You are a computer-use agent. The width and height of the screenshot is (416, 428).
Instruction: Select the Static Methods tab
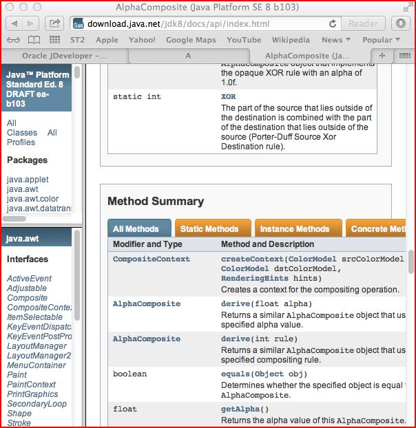tap(209, 228)
